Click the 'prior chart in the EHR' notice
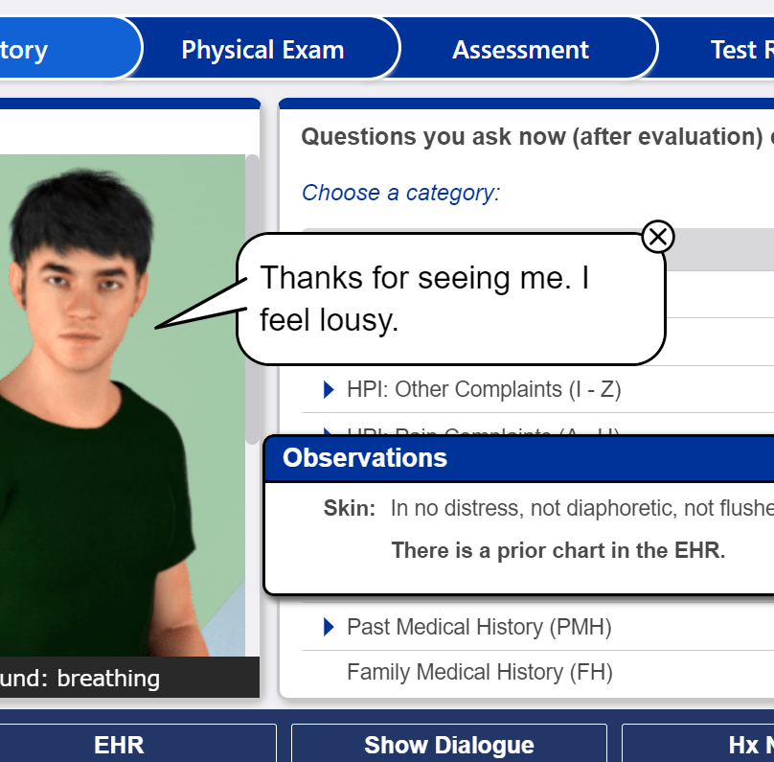The height and width of the screenshot is (762, 774). [558, 550]
